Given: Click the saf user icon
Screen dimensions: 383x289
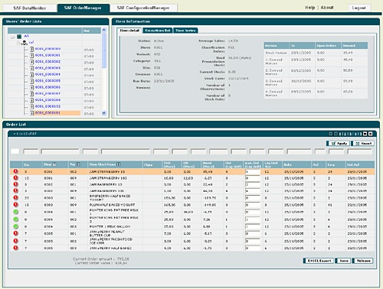Looking at the screenshot, I should click(25, 43).
